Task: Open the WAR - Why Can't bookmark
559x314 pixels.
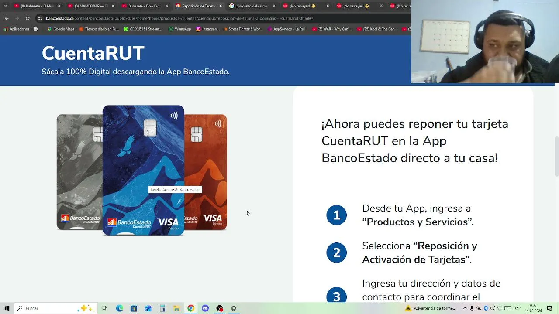Action: [x=332, y=29]
